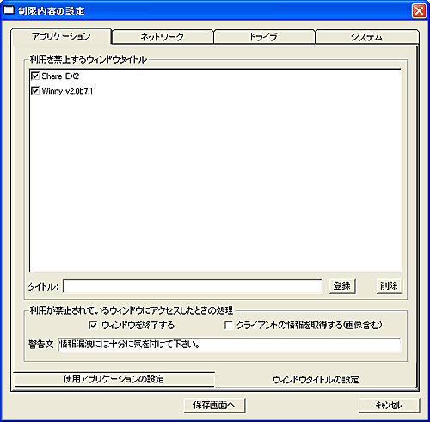Click inside the 警告文 text field
Screen dimensions: 430x422
(229, 345)
